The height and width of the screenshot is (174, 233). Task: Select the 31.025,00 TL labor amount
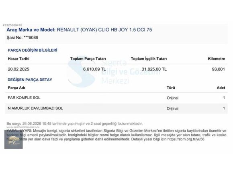coord(154,69)
